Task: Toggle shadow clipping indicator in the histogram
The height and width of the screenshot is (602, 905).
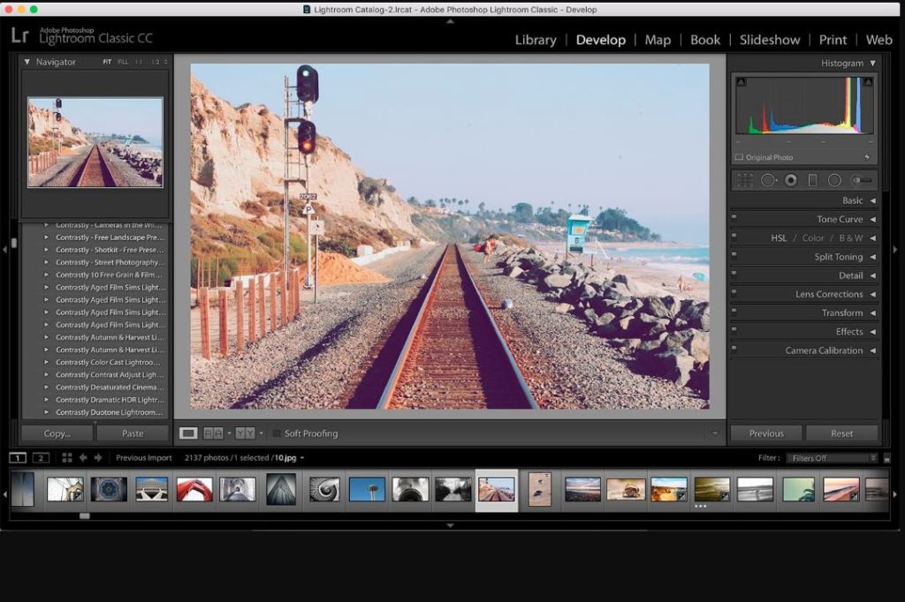Action: pyautogui.click(x=741, y=83)
